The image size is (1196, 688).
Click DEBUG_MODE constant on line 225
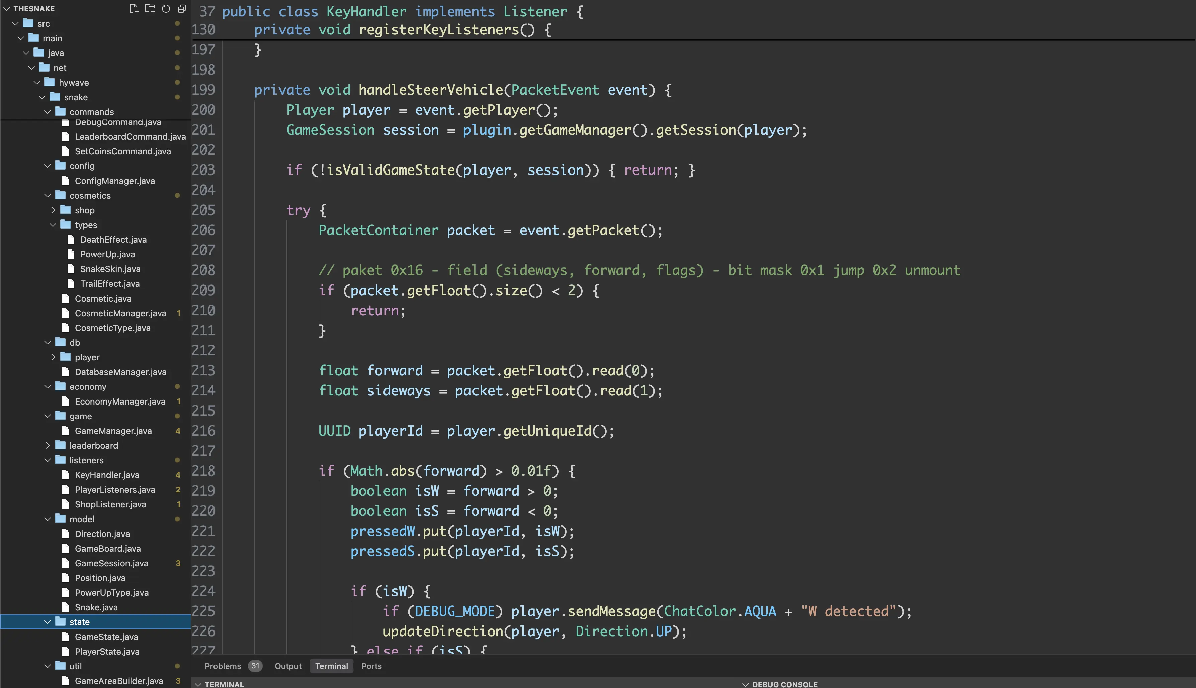click(x=454, y=611)
